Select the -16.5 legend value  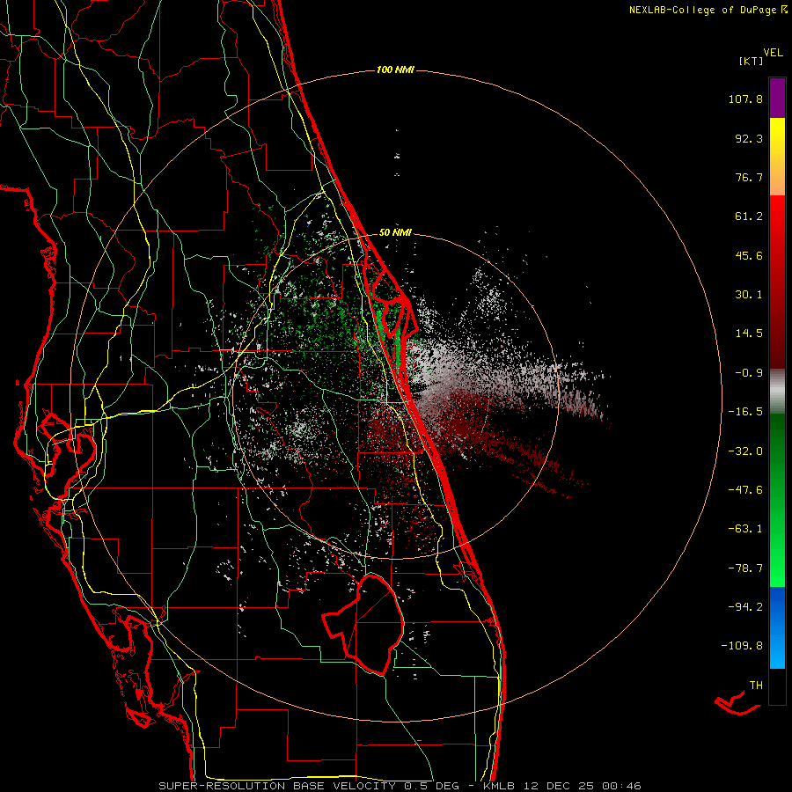(x=745, y=412)
